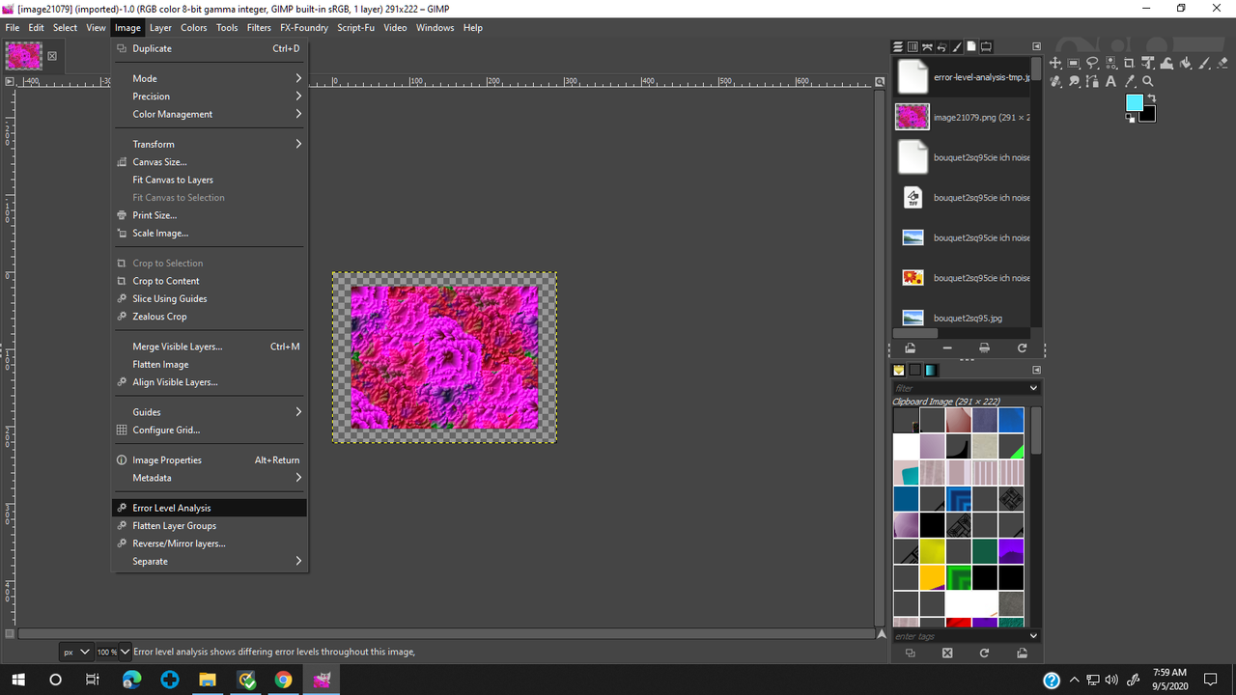1236x695 pixels.
Task: Click the cyan foreground color swatch
Action: [1135, 102]
